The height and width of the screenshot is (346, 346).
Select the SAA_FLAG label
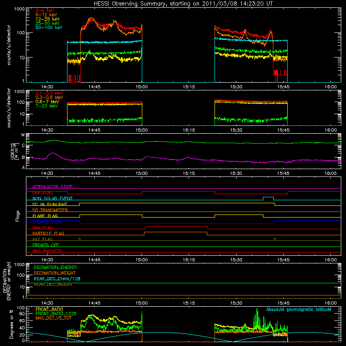click(x=42, y=227)
